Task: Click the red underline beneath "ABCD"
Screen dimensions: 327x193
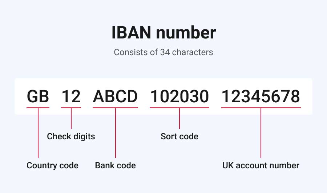Action: [x=115, y=108]
